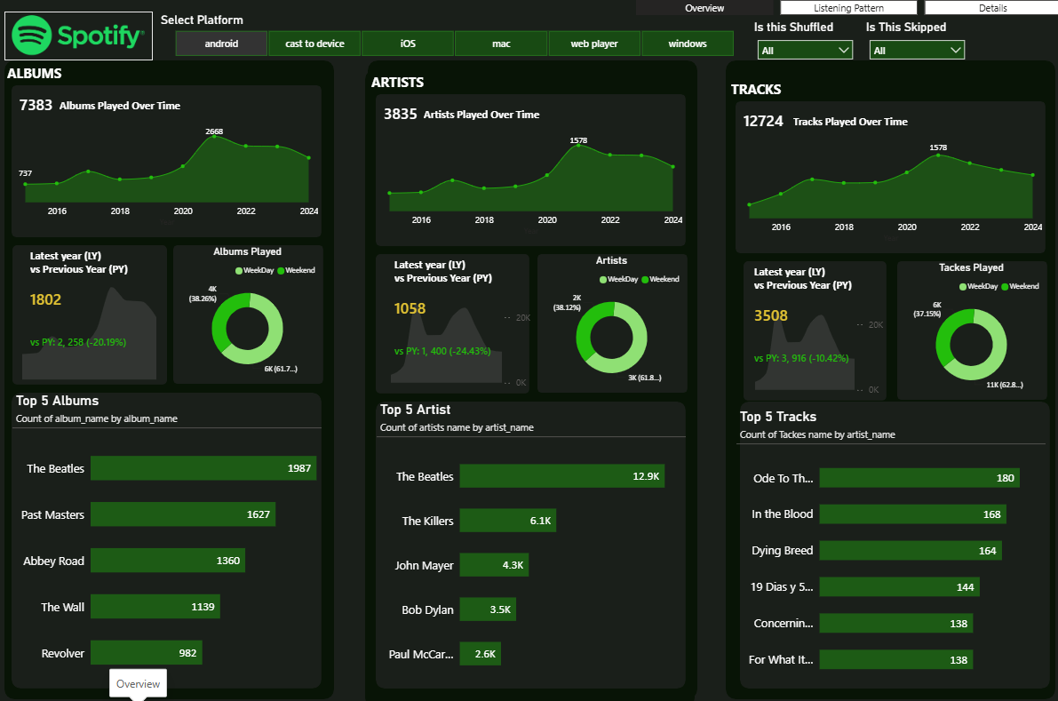
Task: Click the 3508 tracks latest year value
Action: click(x=770, y=315)
